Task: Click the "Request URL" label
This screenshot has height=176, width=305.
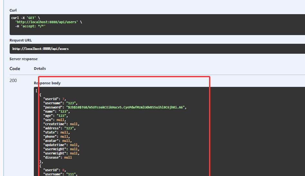Action: pos(21,40)
